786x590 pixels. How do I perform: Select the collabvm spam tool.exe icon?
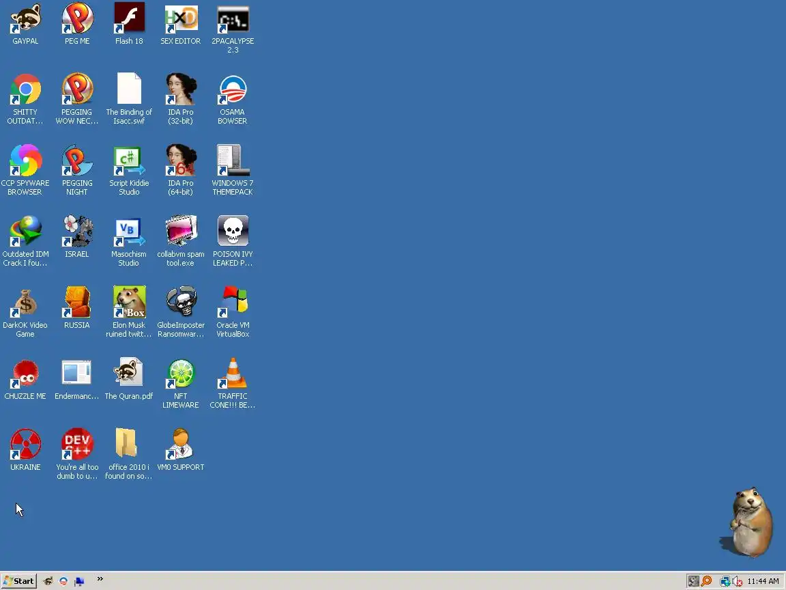180,231
